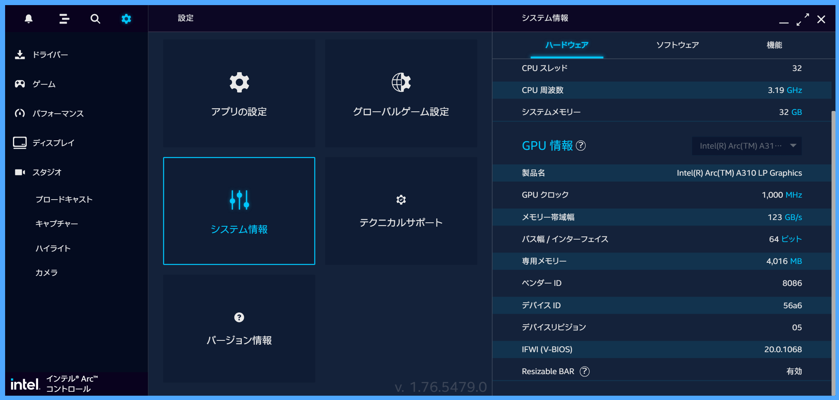The width and height of the screenshot is (839, 400).
Task: Click the IFWI (V-BIOS) value 20.0.1068
Action: tap(783, 349)
